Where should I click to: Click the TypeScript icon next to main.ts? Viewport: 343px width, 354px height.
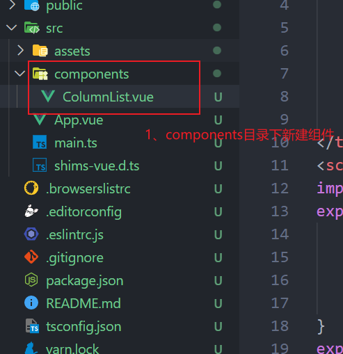pyautogui.click(x=40, y=143)
